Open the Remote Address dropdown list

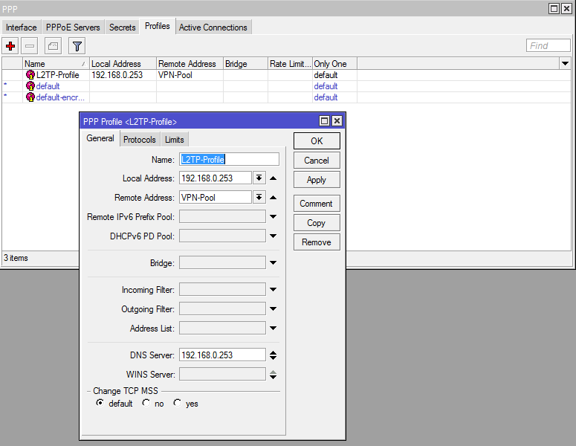[x=259, y=197]
